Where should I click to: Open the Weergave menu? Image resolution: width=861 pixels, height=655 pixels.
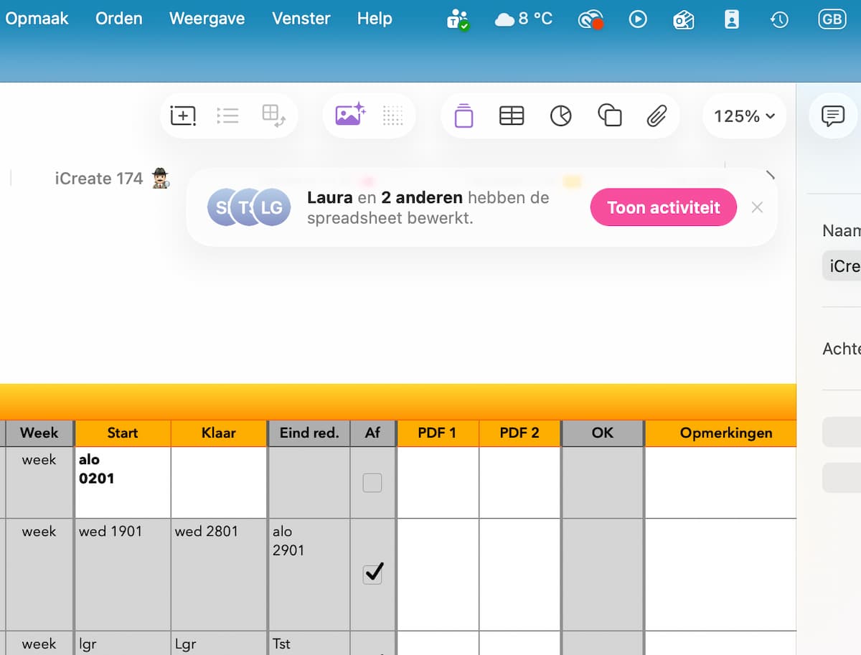click(x=207, y=19)
